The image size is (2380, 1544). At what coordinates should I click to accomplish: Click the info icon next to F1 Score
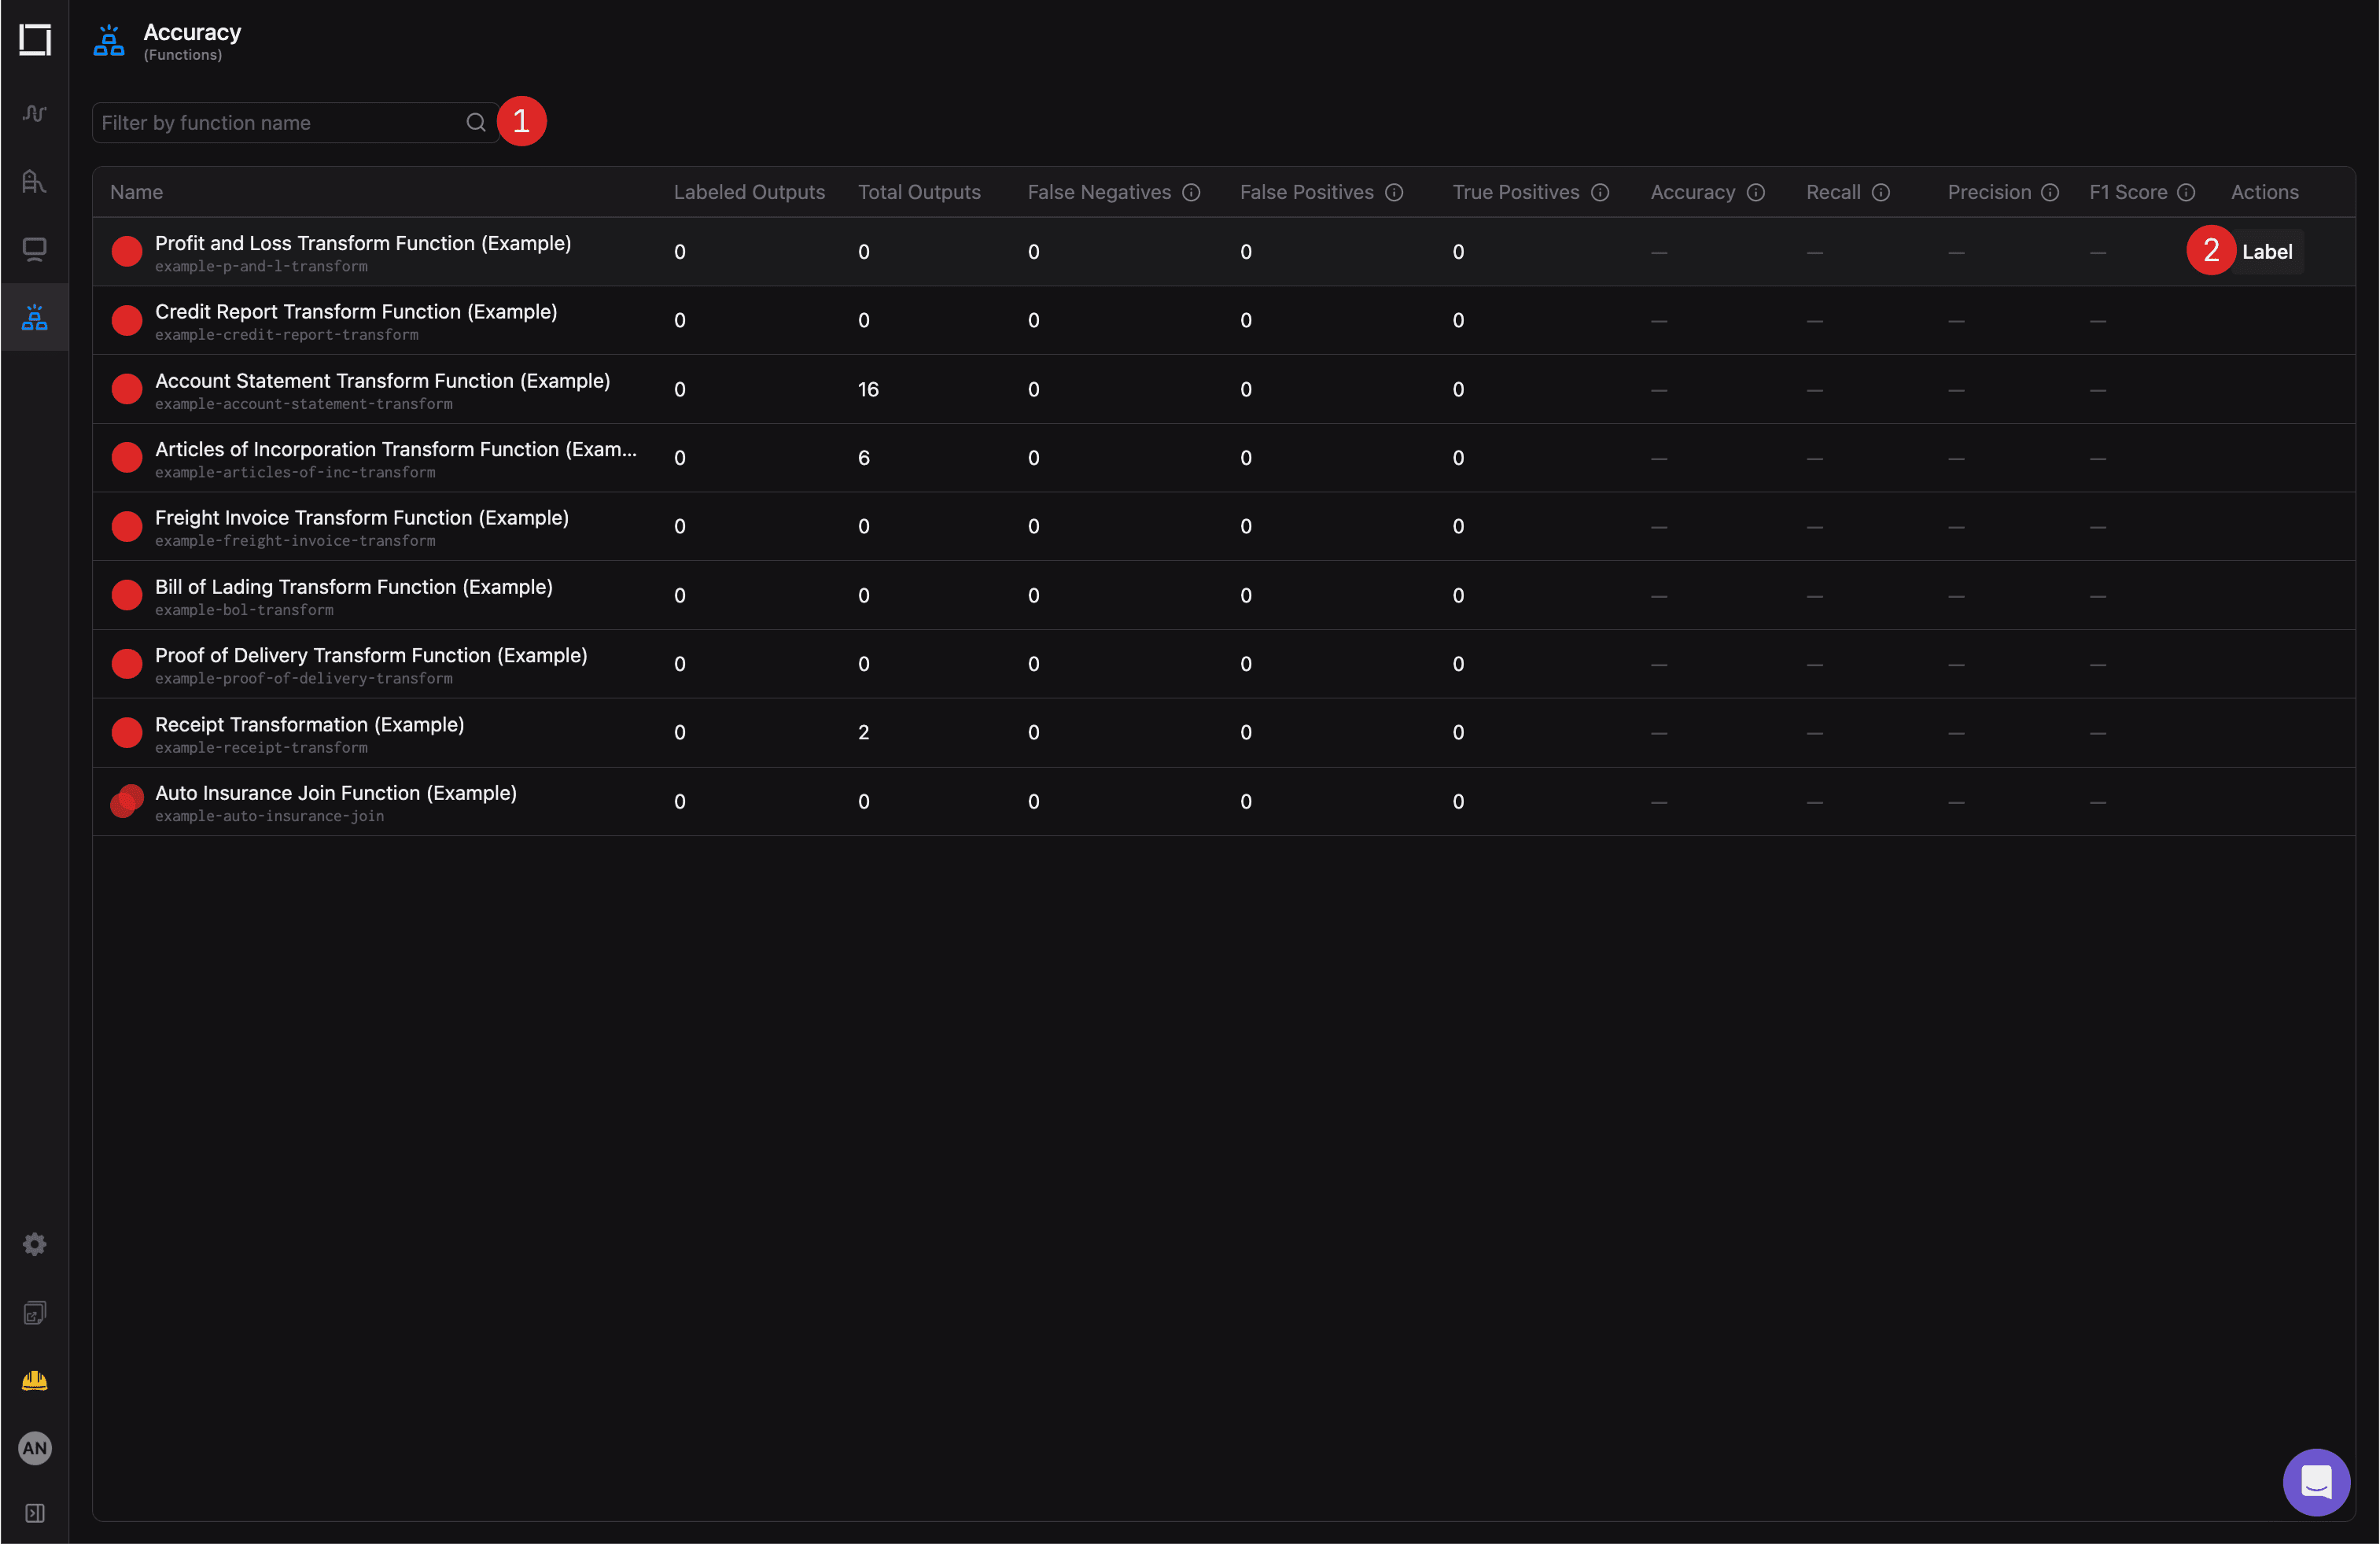(2188, 192)
